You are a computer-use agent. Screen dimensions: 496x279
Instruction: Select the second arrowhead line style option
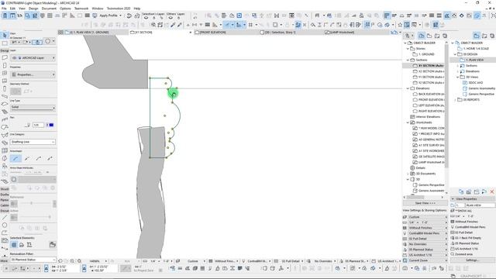(27, 158)
